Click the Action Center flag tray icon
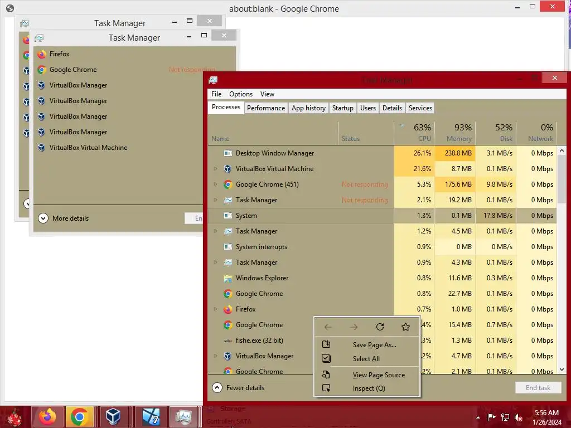Screen dimensions: 571x428 pyautogui.click(x=491, y=417)
